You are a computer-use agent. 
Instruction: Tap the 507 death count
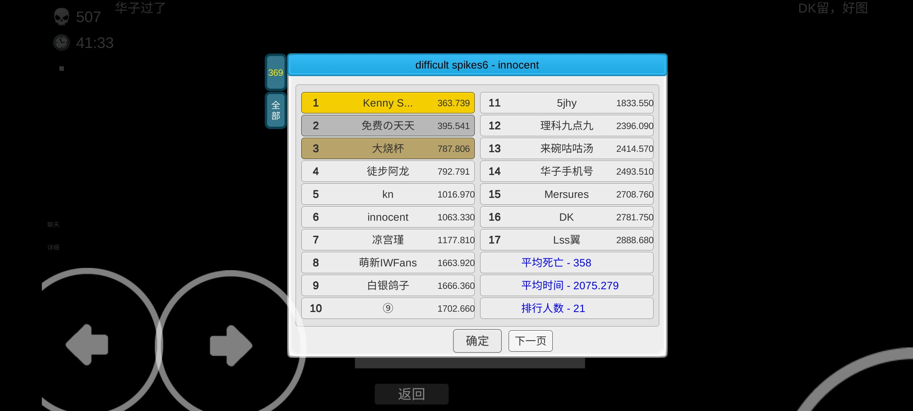pos(88,17)
